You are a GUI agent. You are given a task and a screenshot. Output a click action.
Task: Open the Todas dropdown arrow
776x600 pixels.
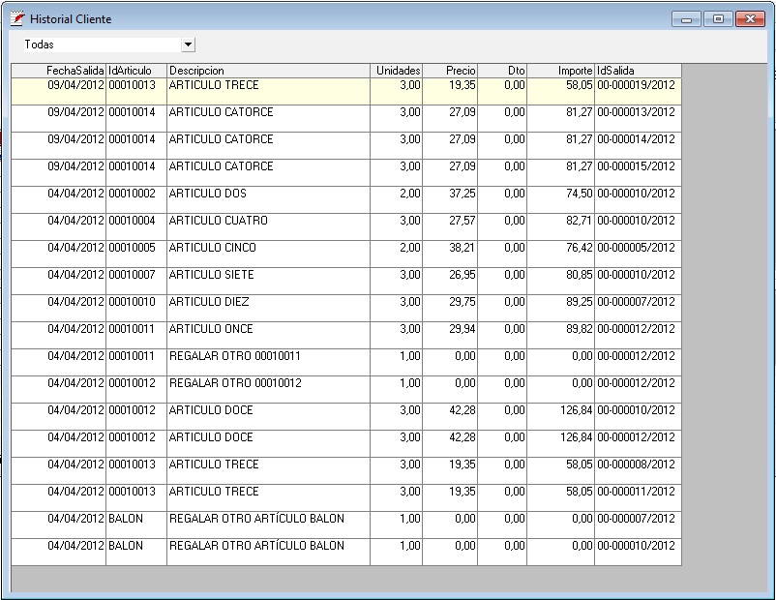[x=188, y=45]
